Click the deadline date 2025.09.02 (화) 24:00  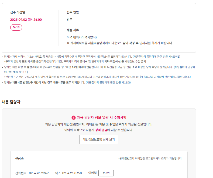tap(26, 20)
